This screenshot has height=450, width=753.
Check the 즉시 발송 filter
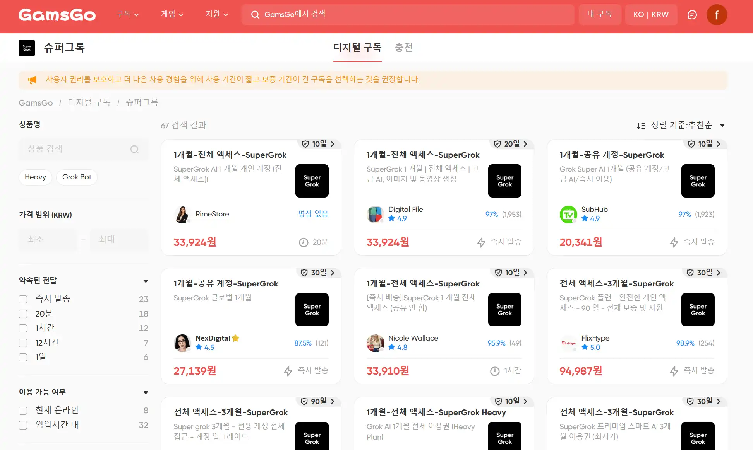23,299
